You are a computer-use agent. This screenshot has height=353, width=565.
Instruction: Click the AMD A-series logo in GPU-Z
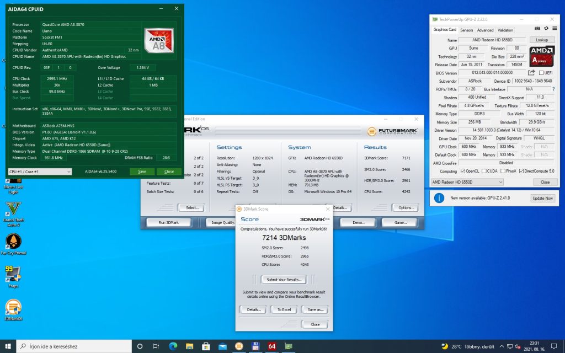coord(542,56)
